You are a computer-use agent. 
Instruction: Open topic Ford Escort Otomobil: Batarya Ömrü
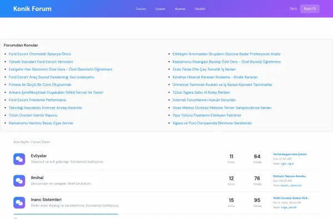(x=40, y=54)
